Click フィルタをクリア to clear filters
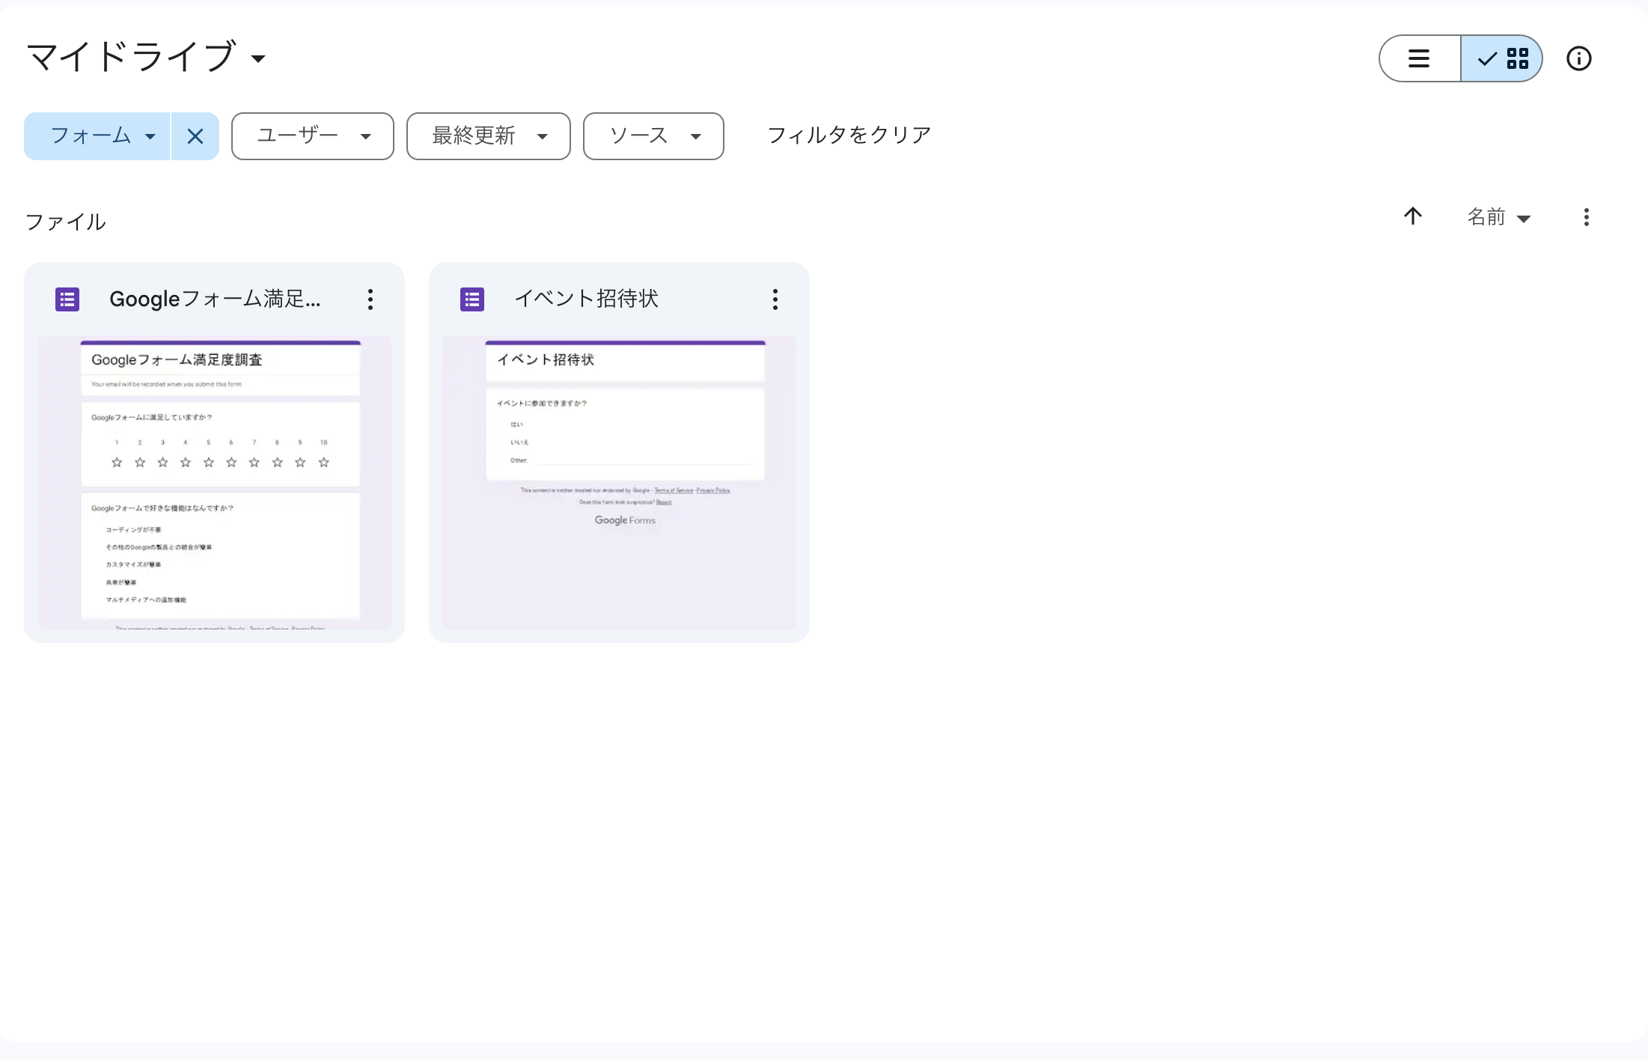Screen dimensions: 1648x1060 point(849,135)
